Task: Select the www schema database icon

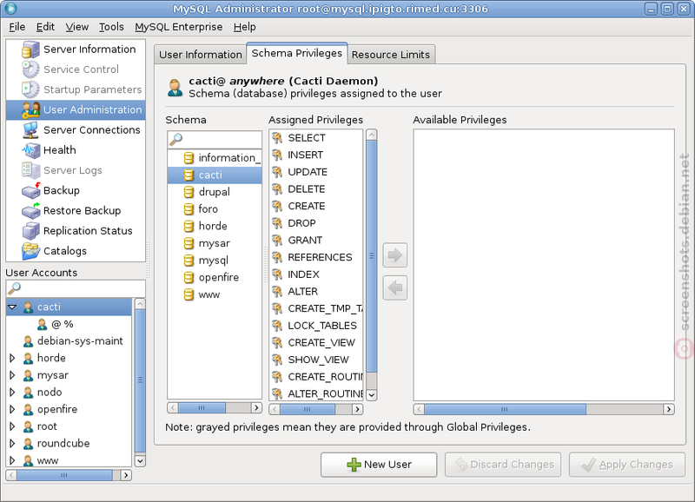Action: 189,294
